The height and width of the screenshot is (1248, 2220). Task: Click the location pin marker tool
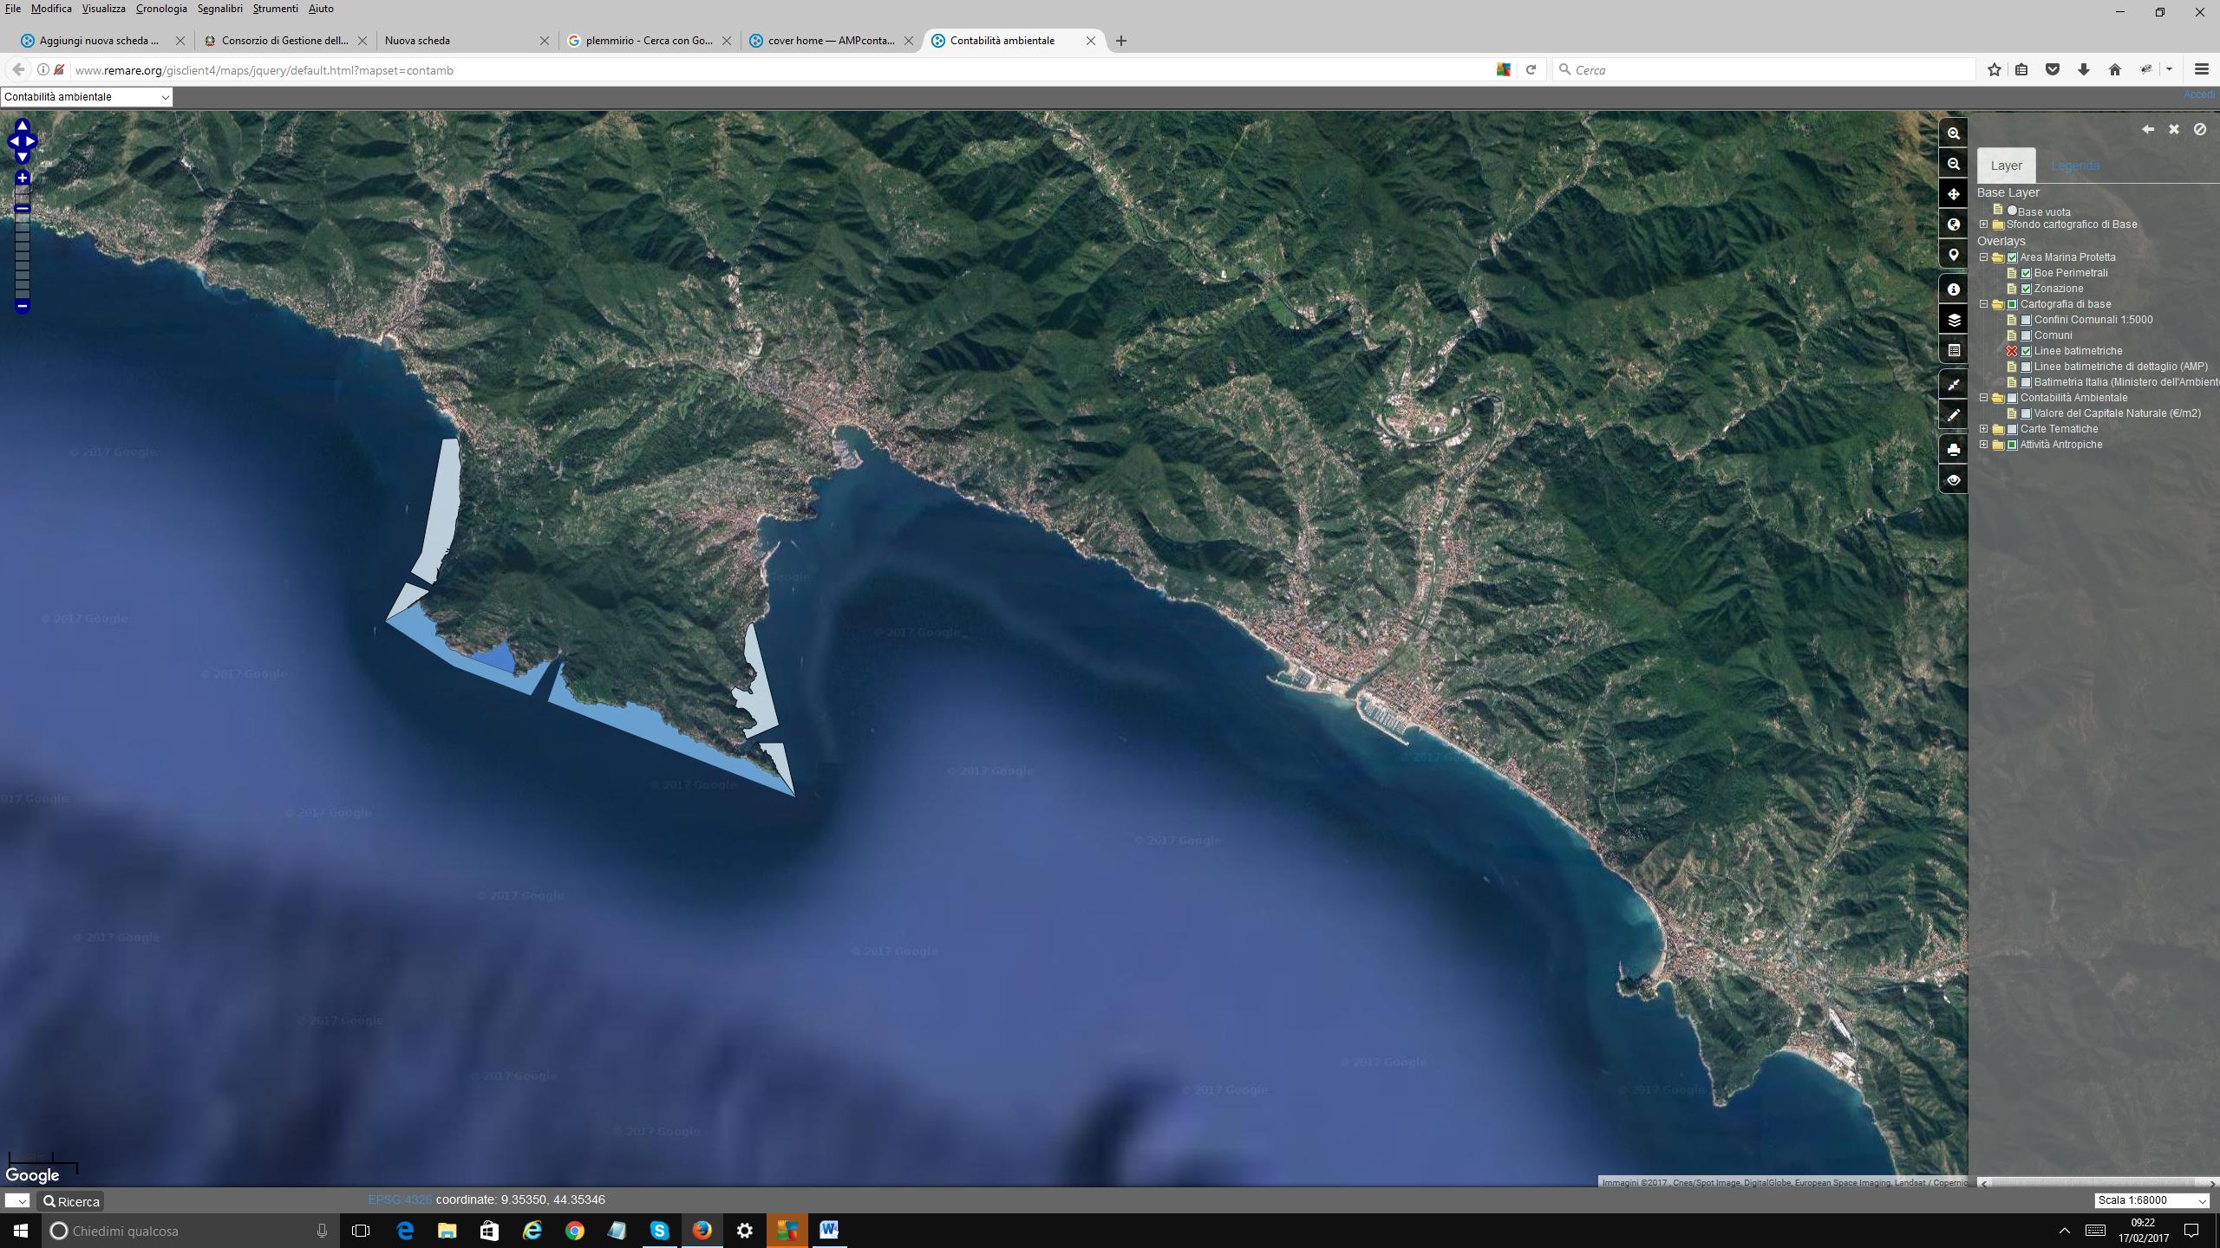[1953, 255]
